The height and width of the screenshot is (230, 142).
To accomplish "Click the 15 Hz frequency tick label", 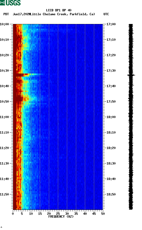I will pos(40,214).
